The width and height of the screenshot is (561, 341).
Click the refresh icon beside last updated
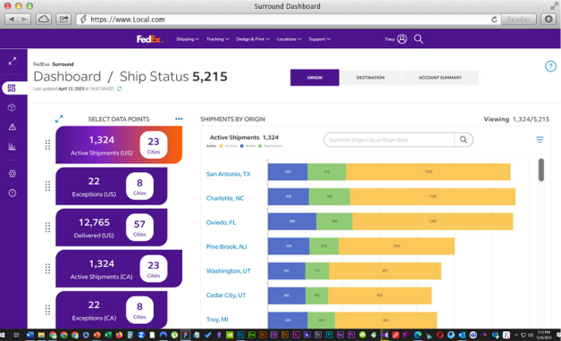(120, 88)
